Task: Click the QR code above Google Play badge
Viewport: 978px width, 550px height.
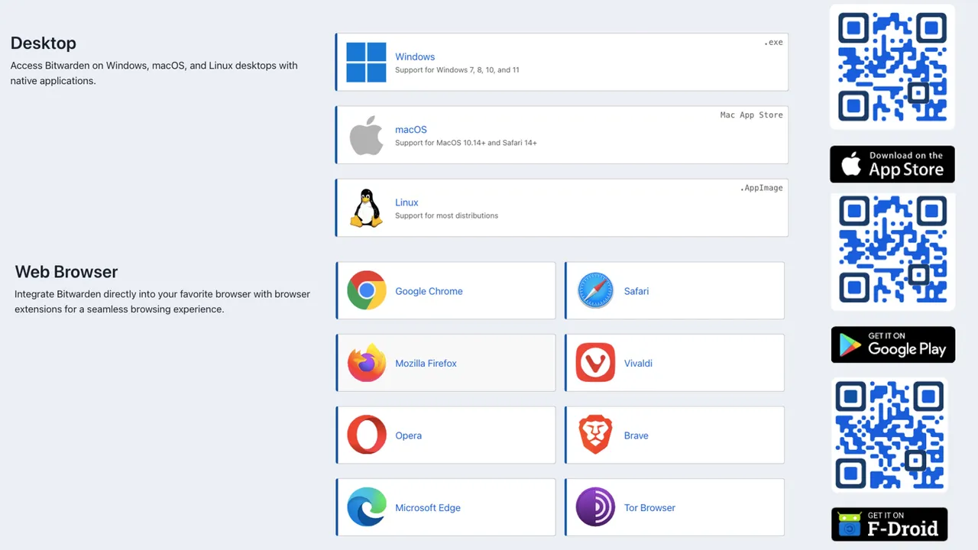Action: pos(892,251)
